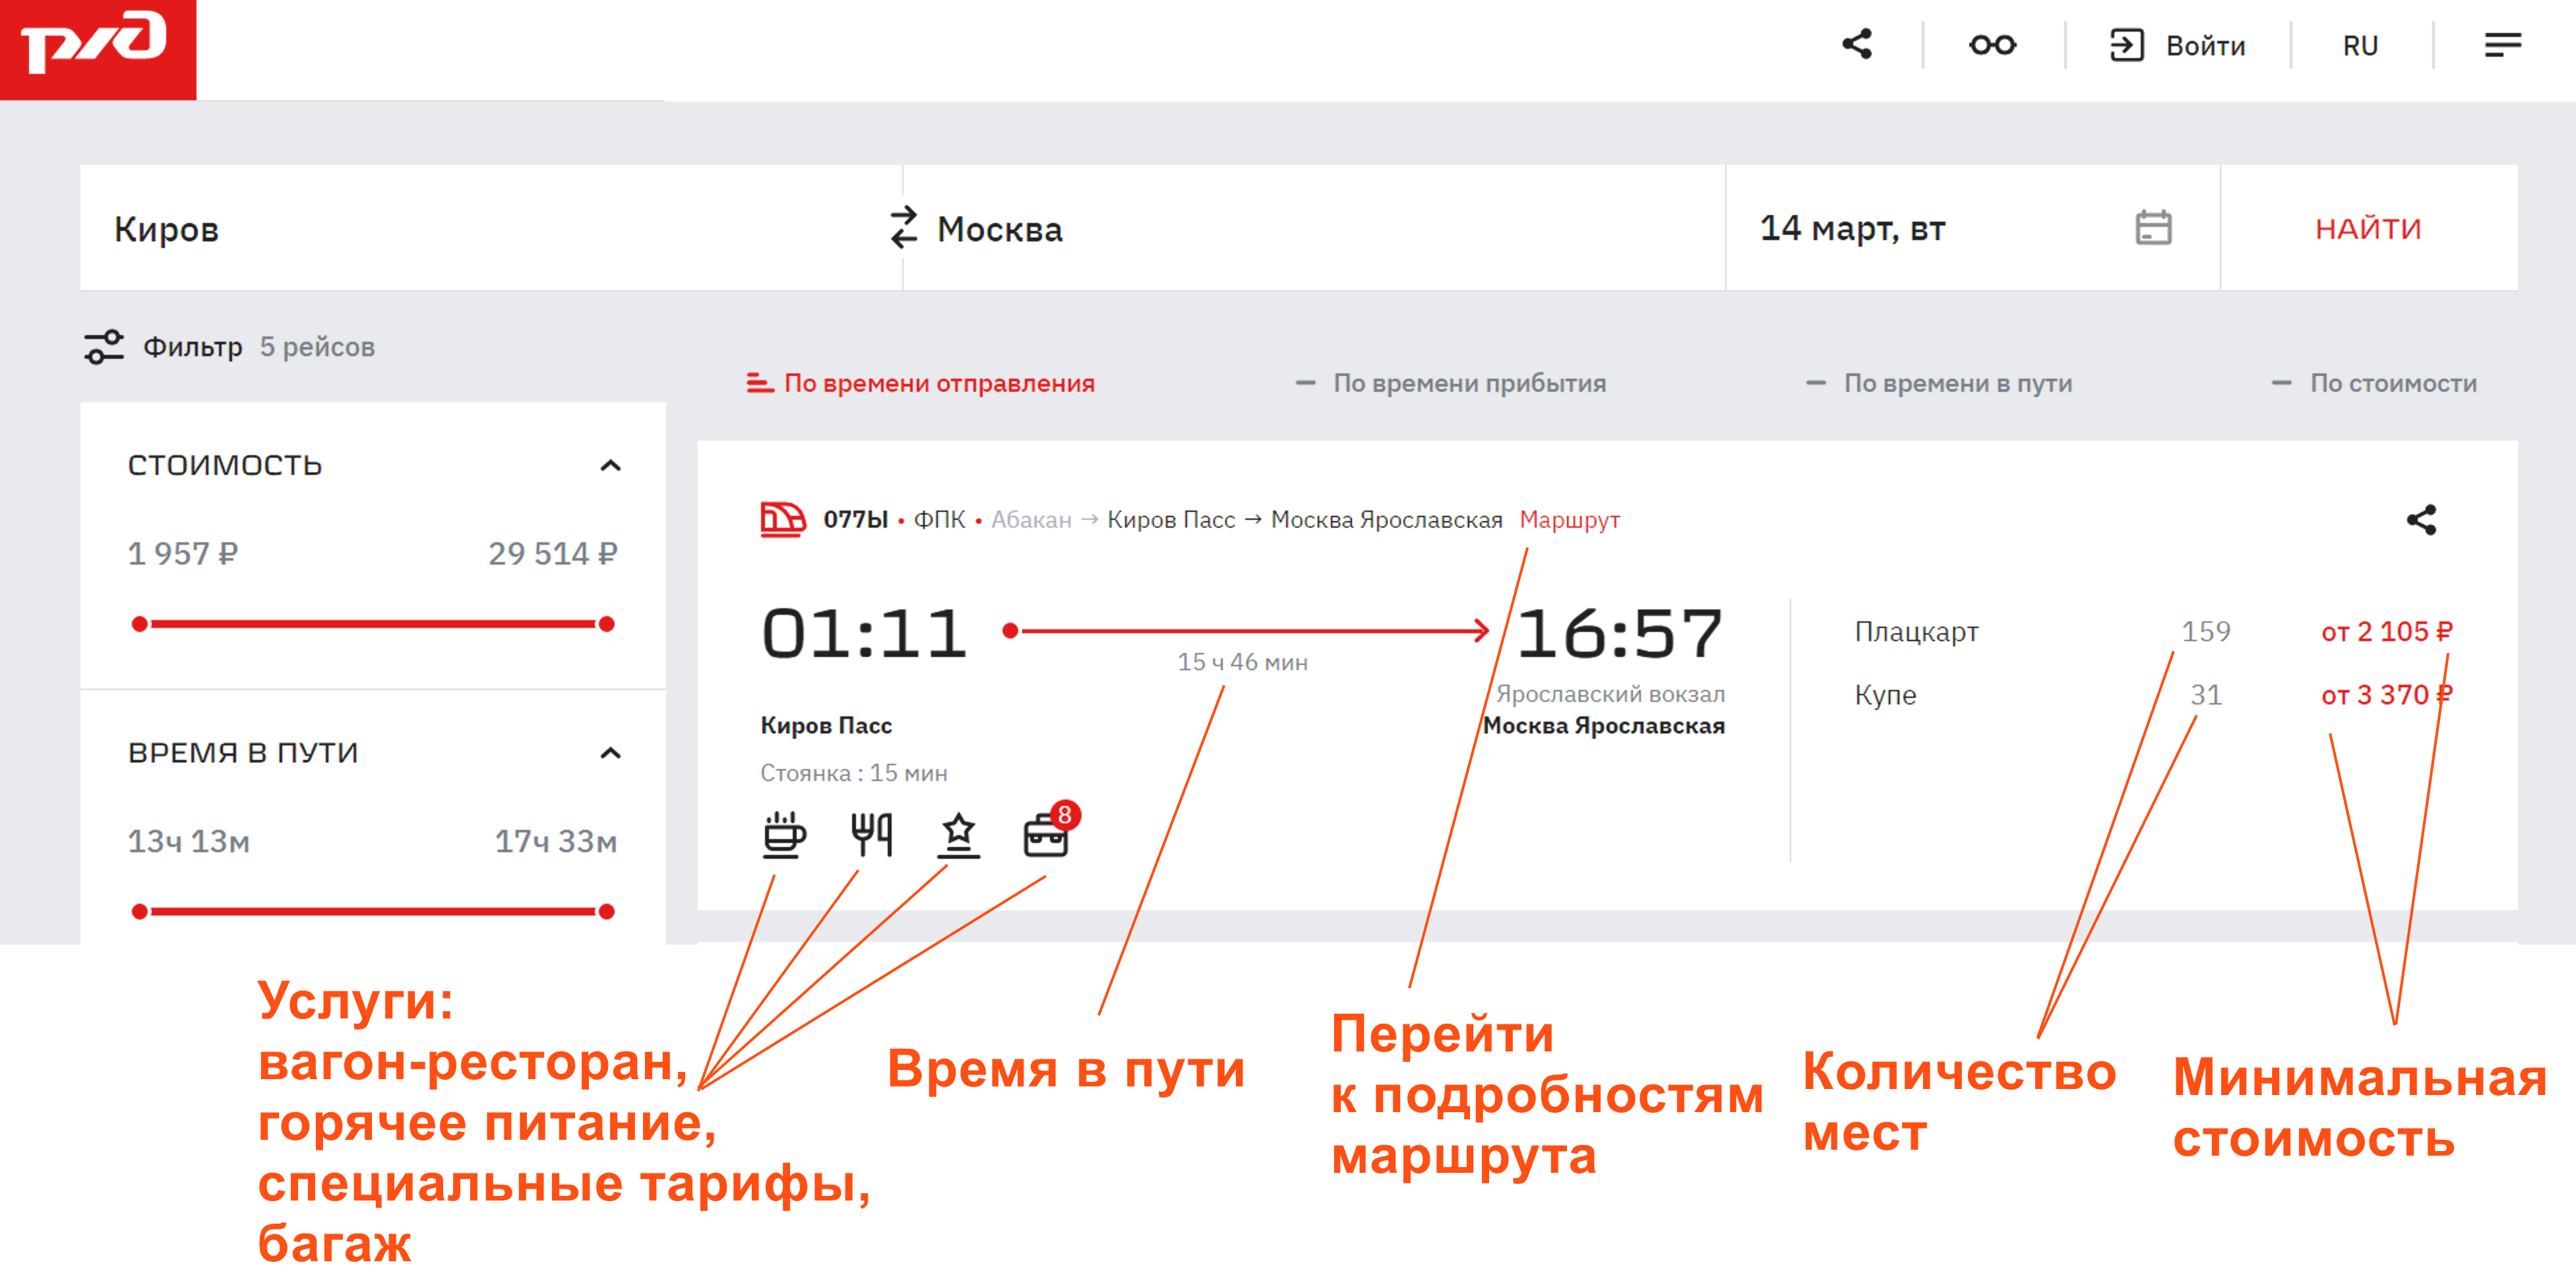Collapse the СТОИМОСТЬ filter section
This screenshot has height=1281, width=2576.
(610, 465)
